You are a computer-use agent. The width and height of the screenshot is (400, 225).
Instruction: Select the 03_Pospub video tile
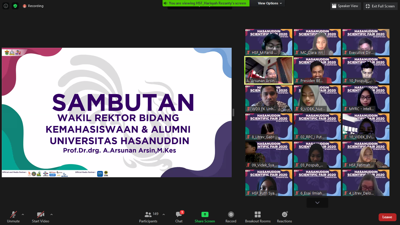[317, 155]
